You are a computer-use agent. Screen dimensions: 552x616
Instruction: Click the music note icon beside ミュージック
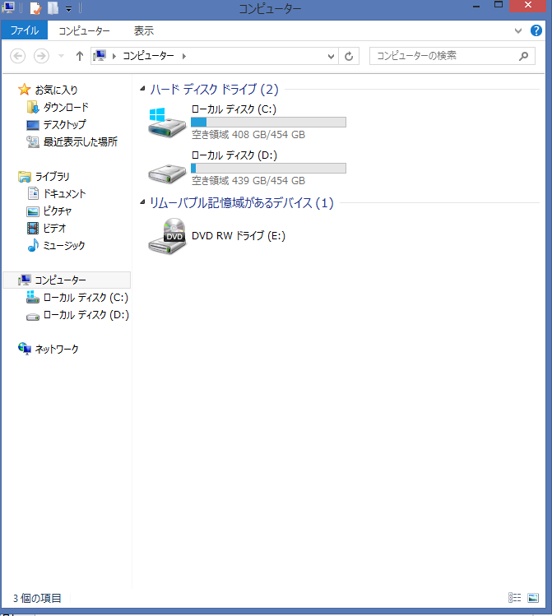click(x=33, y=245)
